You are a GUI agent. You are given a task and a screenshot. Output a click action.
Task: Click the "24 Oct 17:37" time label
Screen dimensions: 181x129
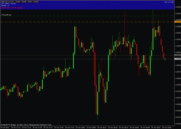pos(48,128)
